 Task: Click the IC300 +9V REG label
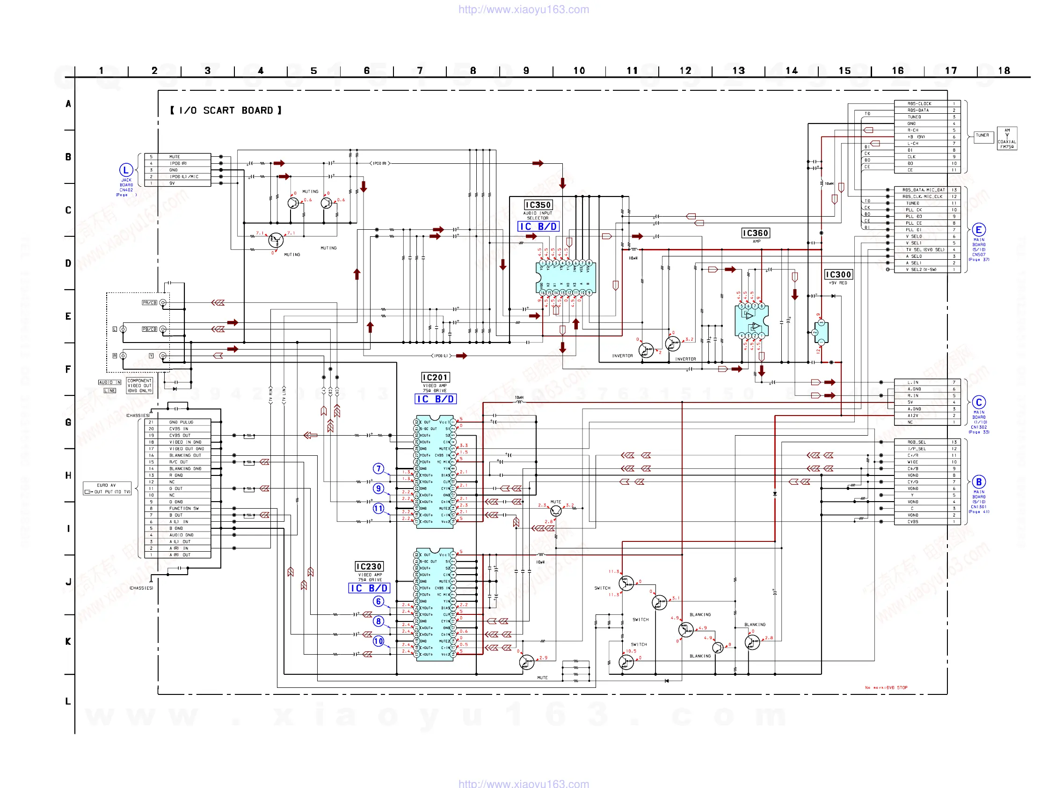pos(838,275)
